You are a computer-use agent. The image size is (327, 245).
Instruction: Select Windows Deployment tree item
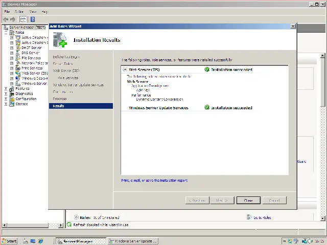(x=35, y=78)
